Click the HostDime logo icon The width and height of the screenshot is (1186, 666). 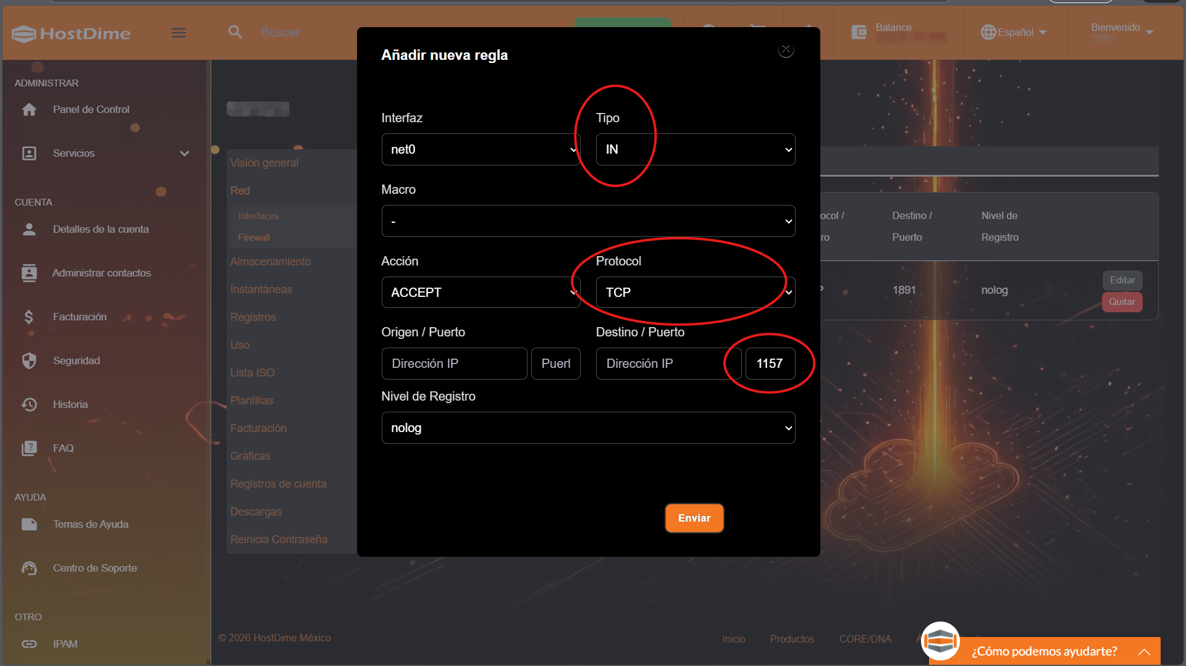(23, 34)
